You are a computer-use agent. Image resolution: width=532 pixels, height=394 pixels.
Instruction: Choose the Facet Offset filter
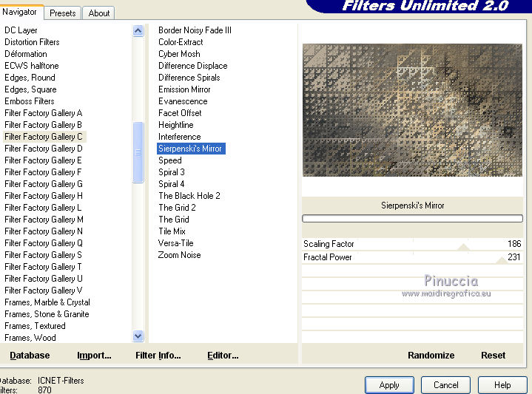pyautogui.click(x=180, y=113)
